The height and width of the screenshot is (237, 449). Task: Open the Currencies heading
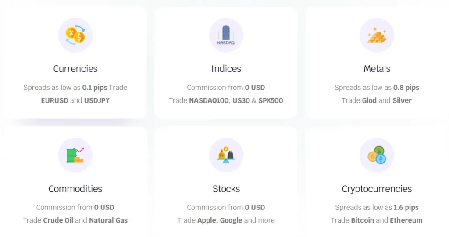(75, 69)
